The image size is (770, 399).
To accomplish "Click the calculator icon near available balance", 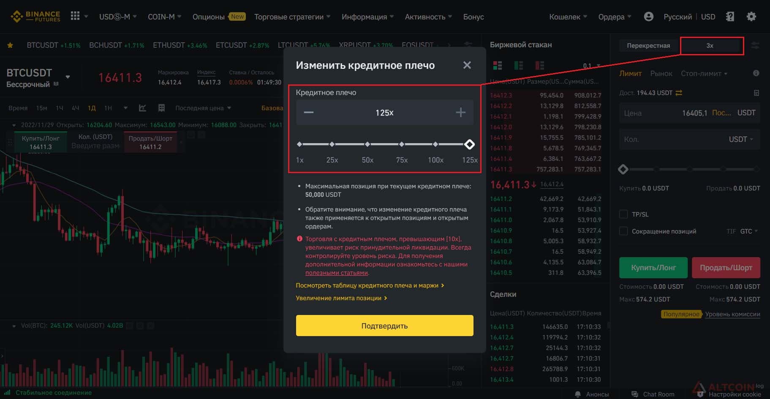I will pyautogui.click(x=756, y=93).
